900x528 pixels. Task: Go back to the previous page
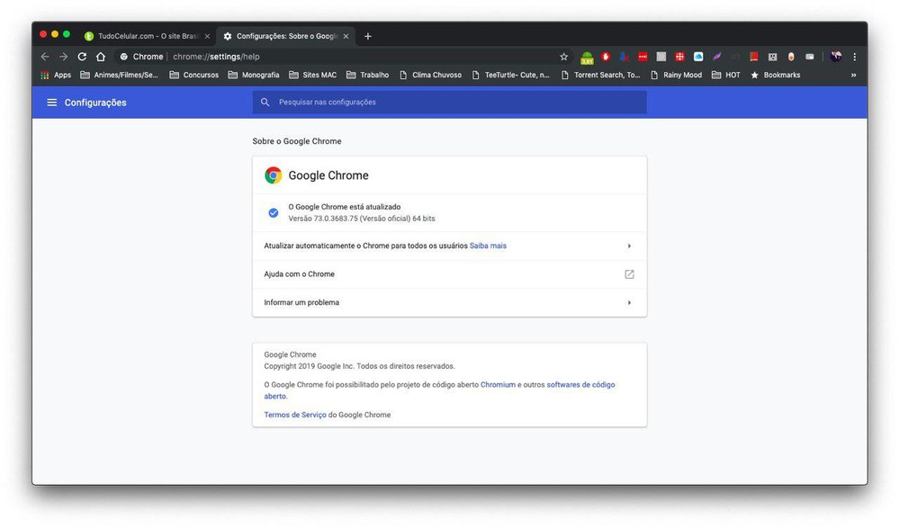(x=45, y=57)
